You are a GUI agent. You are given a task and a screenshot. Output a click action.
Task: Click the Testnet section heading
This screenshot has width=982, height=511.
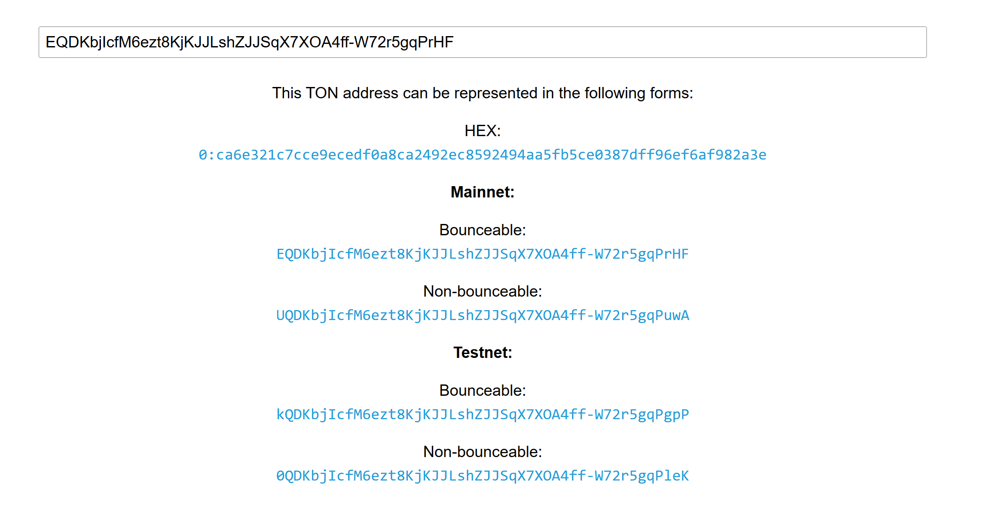[x=482, y=353]
